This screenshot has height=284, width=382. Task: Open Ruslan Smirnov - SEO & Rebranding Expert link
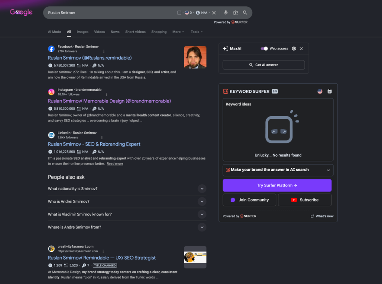pos(94,144)
